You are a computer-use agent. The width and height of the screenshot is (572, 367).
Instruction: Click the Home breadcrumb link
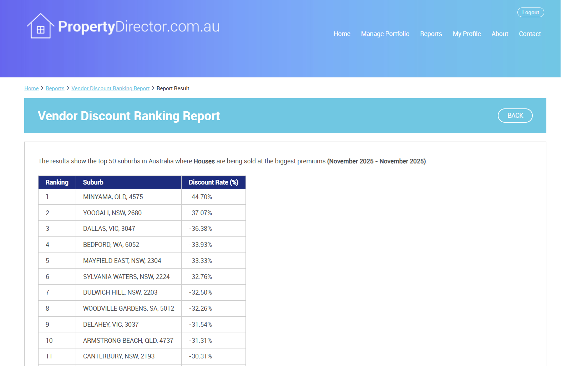coord(31,88)
